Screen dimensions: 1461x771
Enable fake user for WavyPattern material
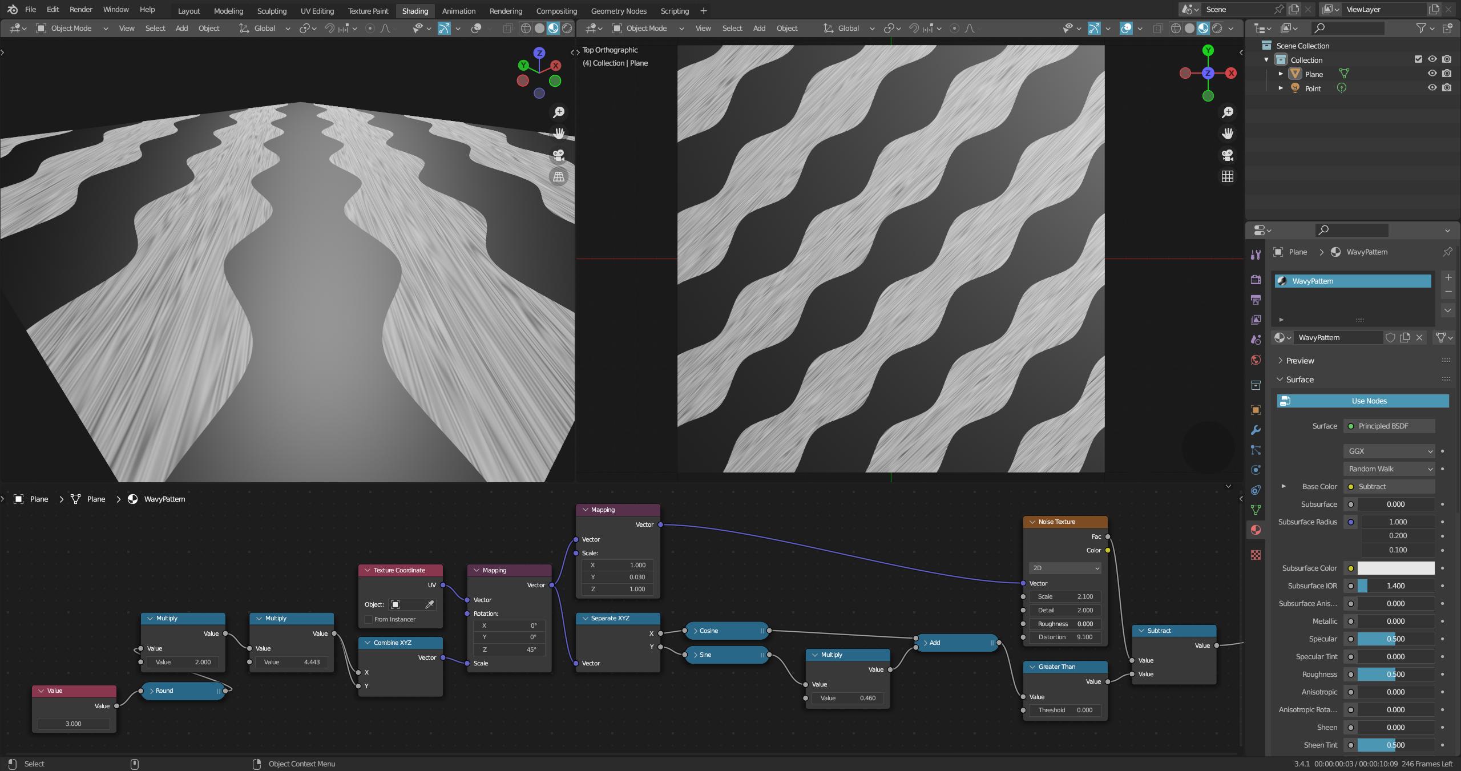pyautogui.click(x=1390, y=337)
